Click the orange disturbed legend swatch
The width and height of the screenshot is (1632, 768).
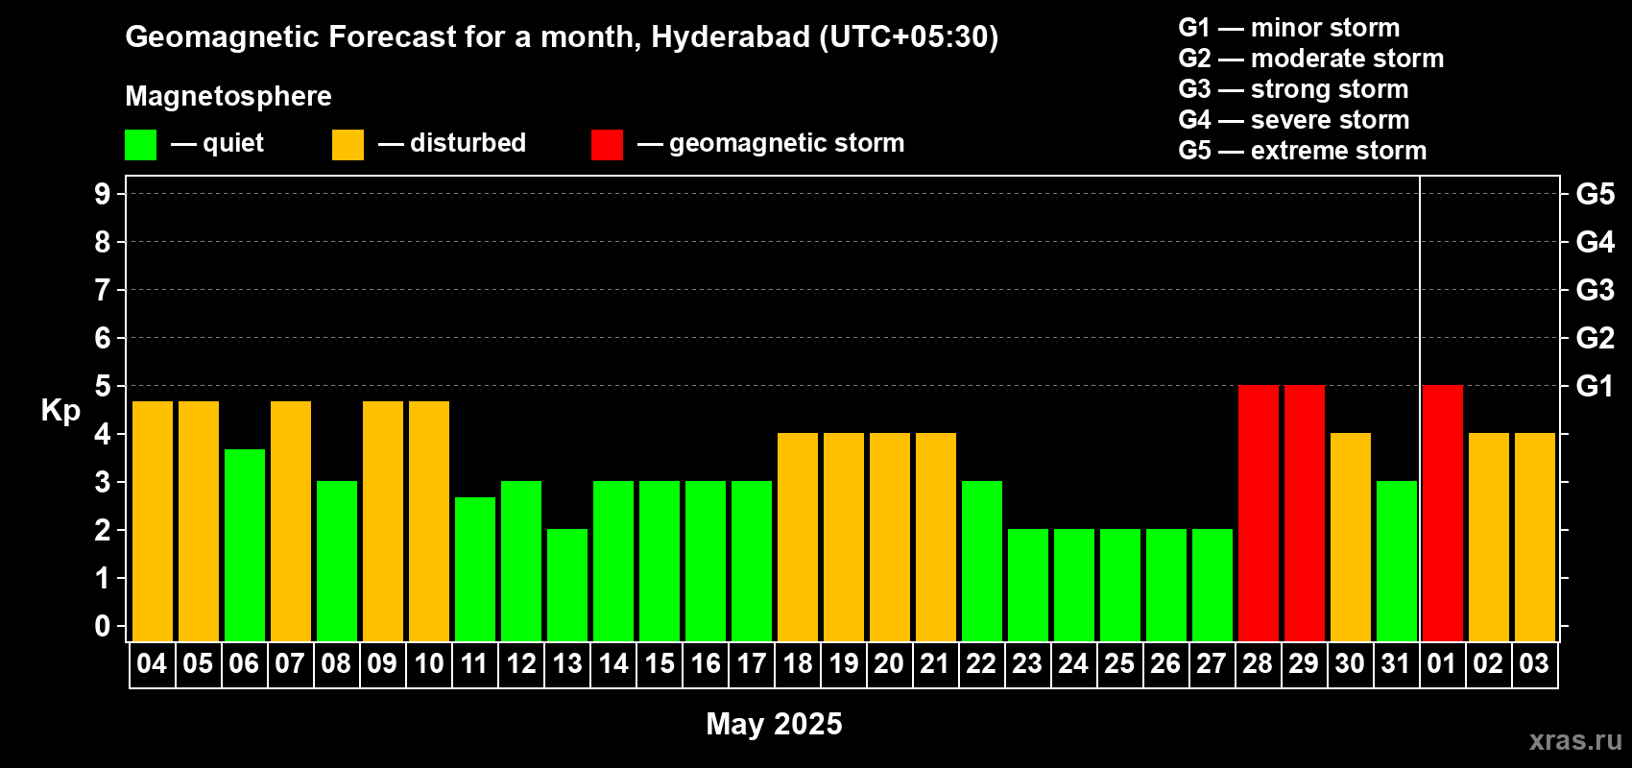[x=348, y=145]
